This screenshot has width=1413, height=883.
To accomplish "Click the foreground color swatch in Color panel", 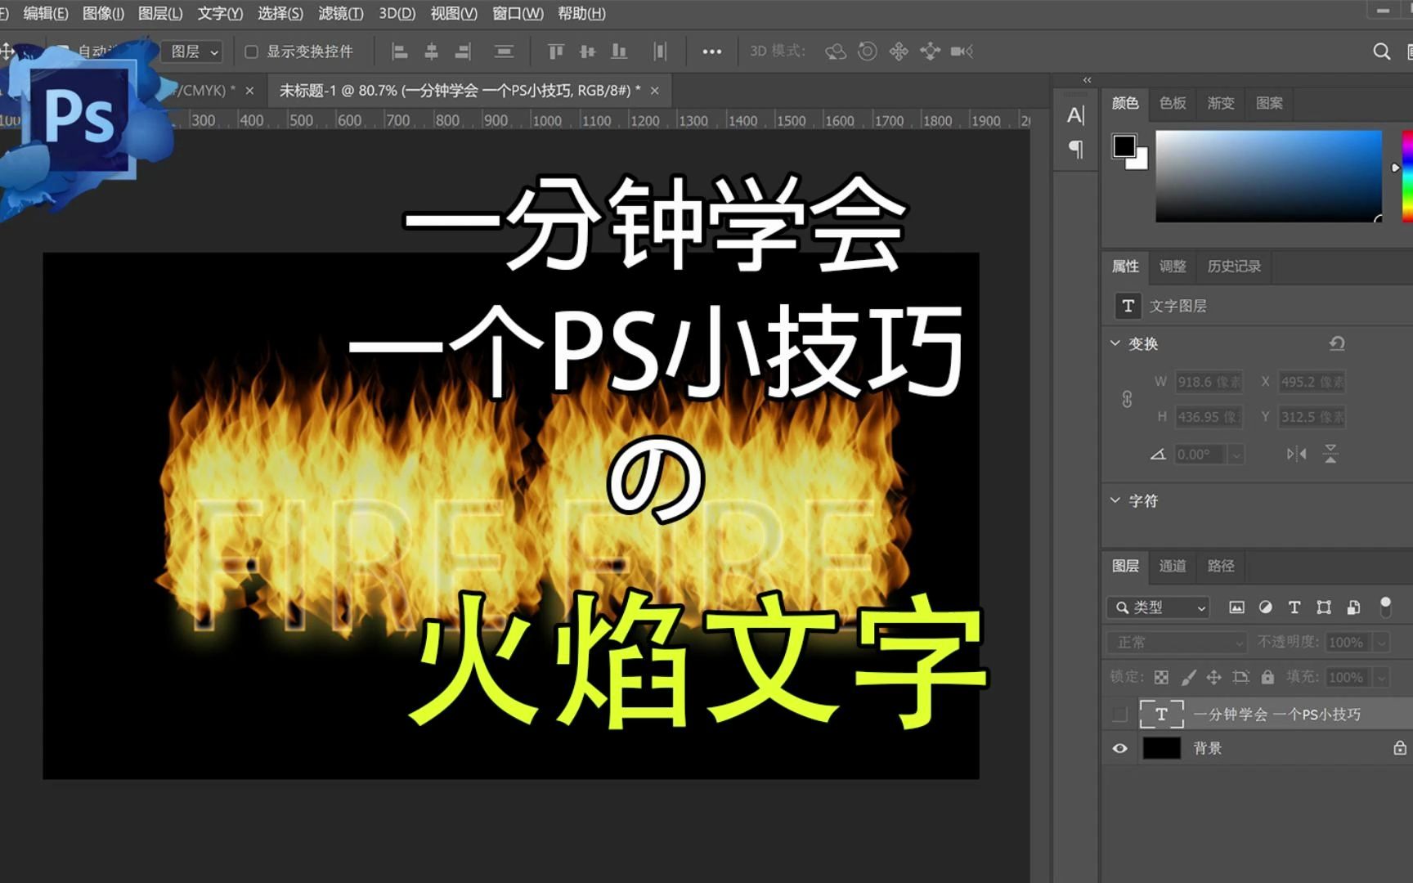I will coord(1124,145).
